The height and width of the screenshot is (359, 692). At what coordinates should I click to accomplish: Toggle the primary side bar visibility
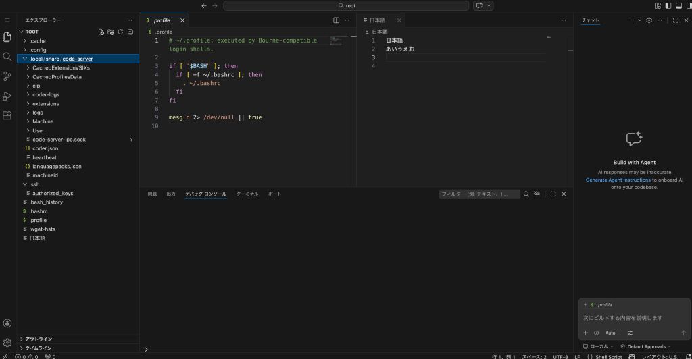pos(668,5)
